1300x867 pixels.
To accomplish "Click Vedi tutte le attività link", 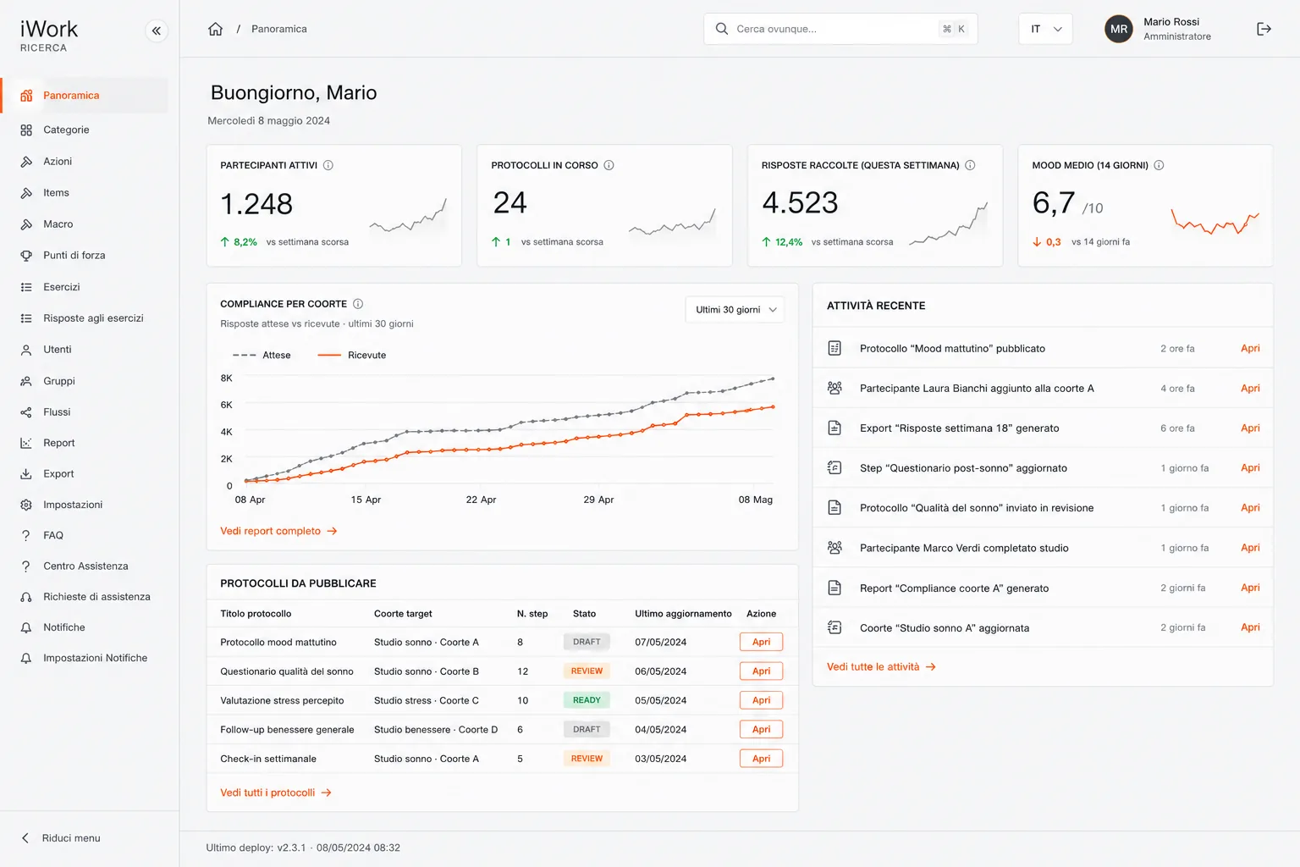I will point(881,667).
